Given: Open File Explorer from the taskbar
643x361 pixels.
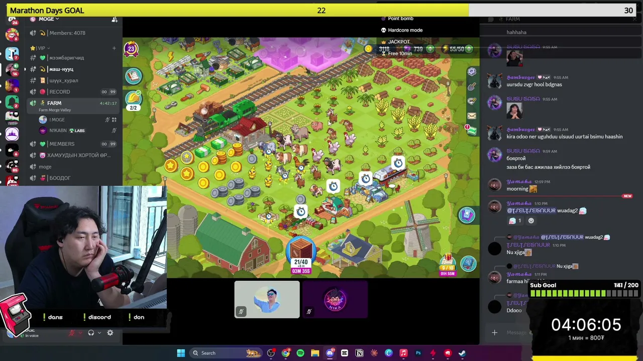Looking at the screenshot, I should coord(315,353).
